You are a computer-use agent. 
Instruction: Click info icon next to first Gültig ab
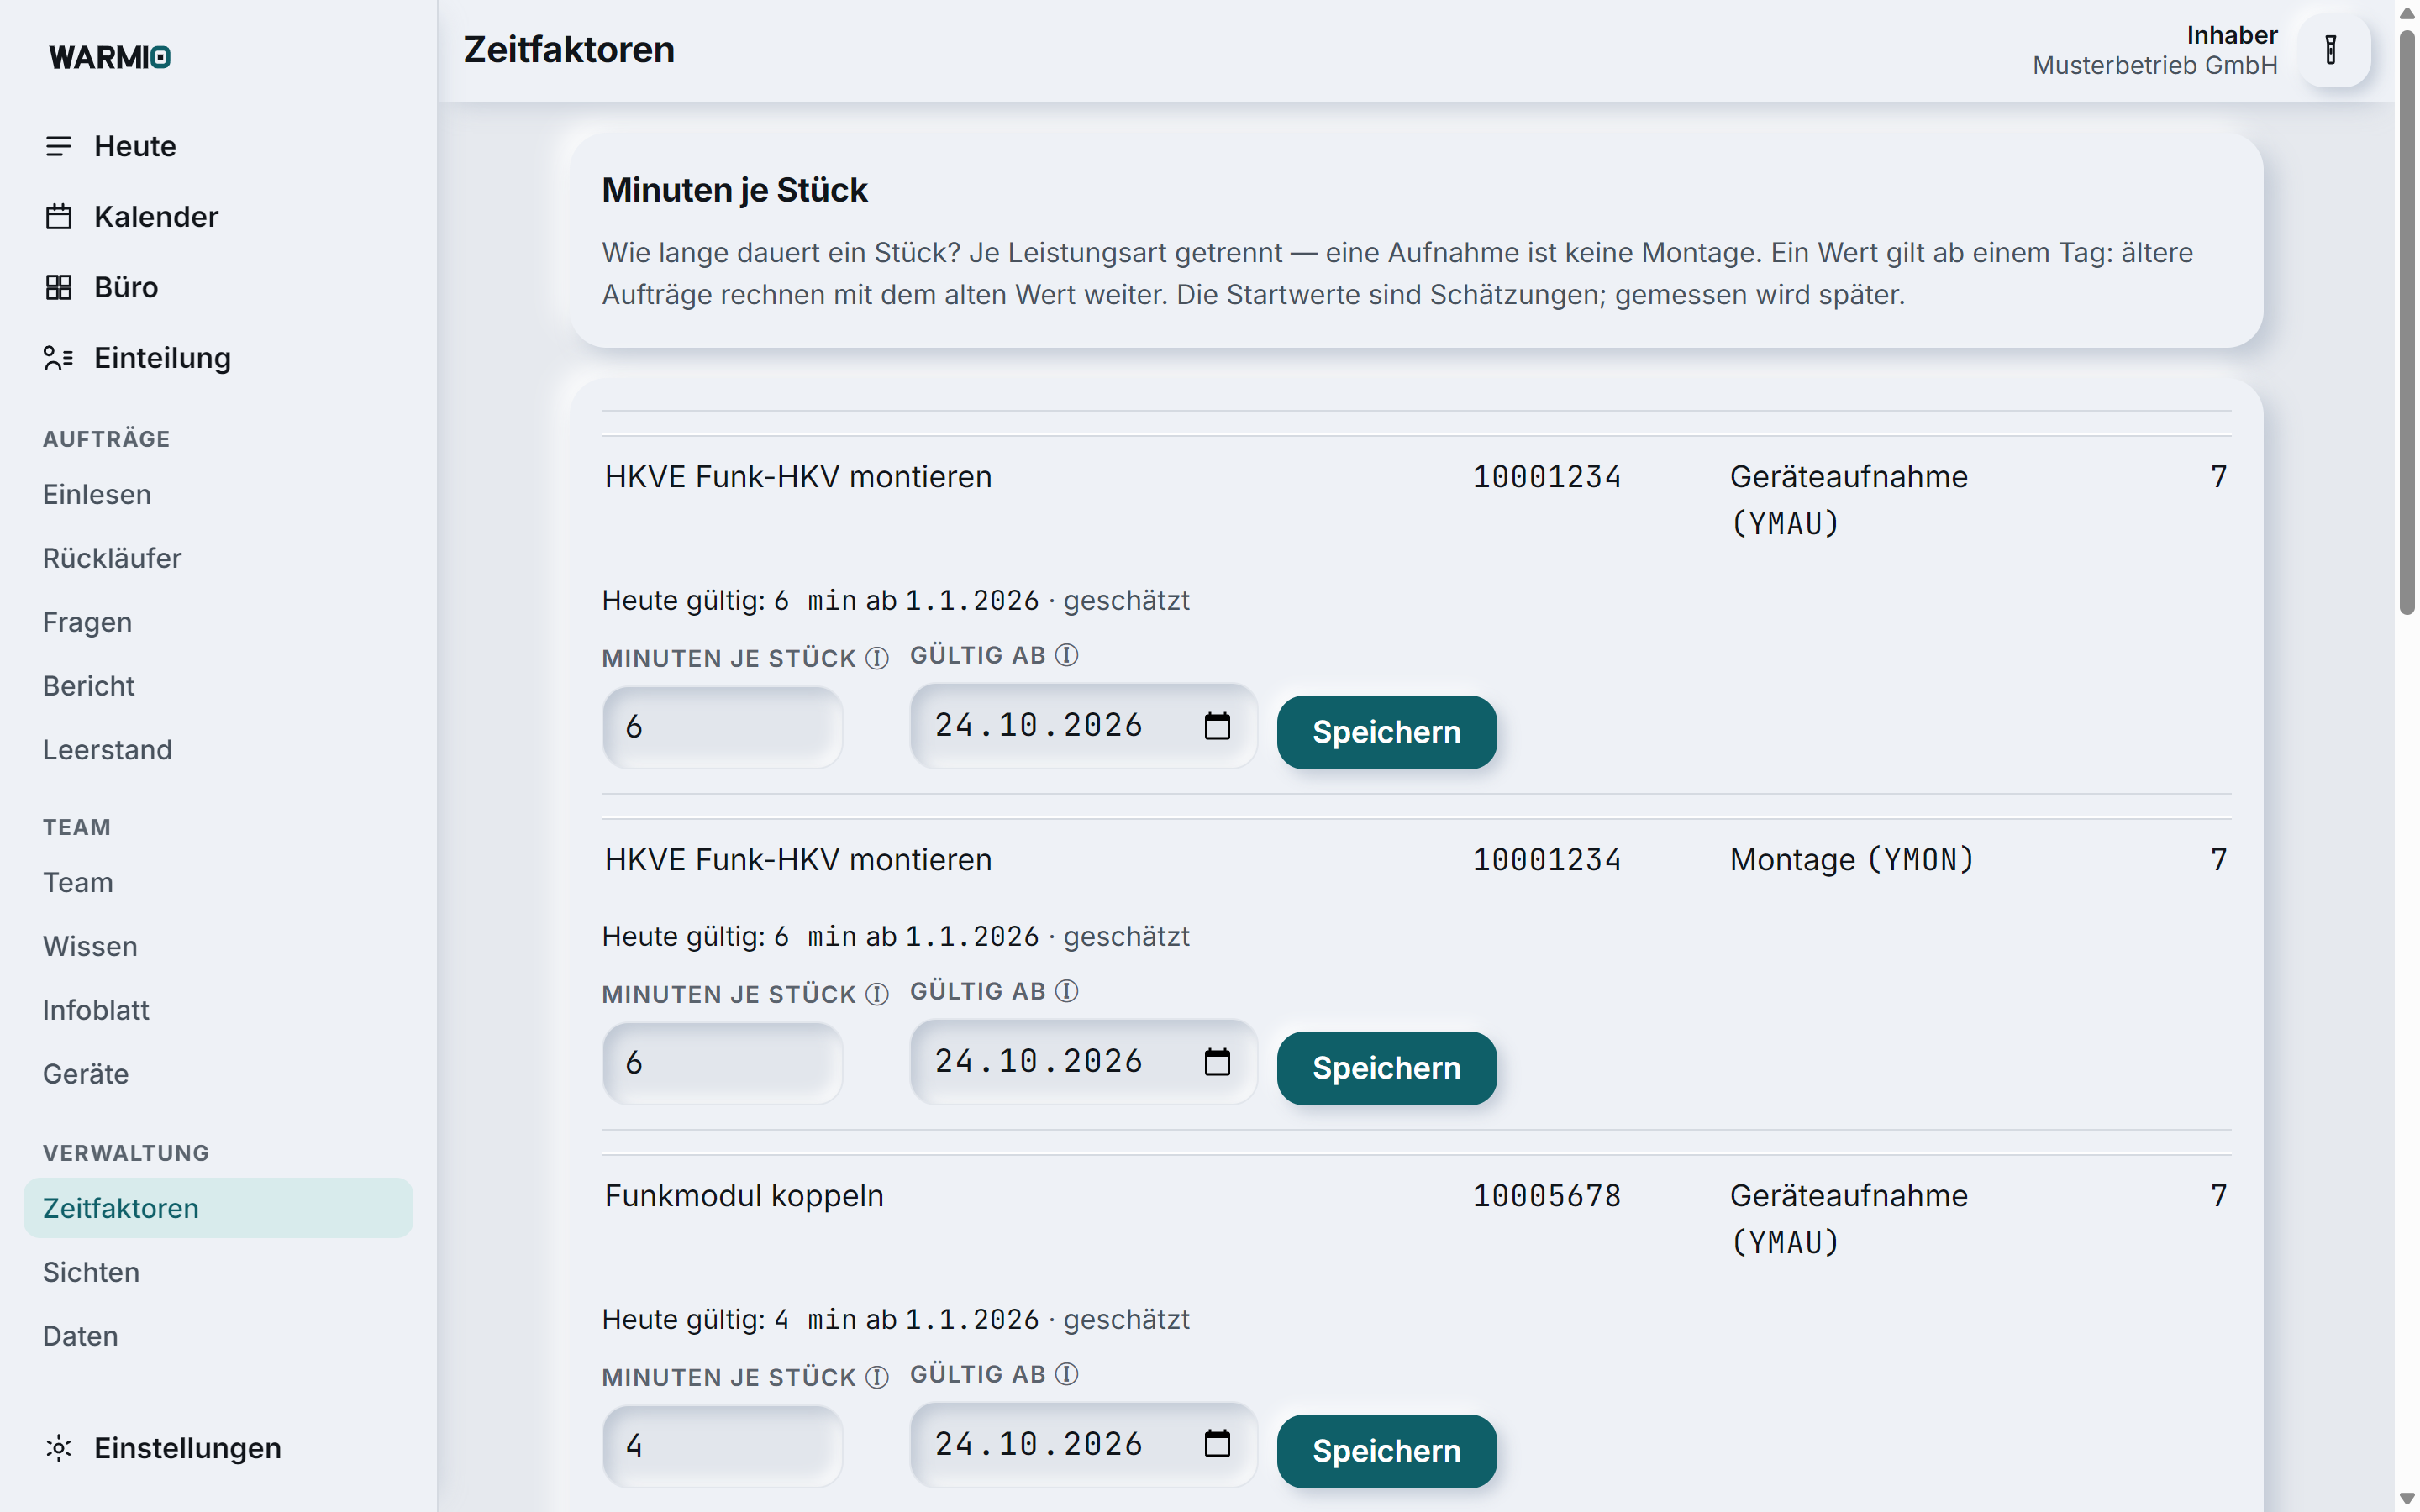[x=1067, y=655]
